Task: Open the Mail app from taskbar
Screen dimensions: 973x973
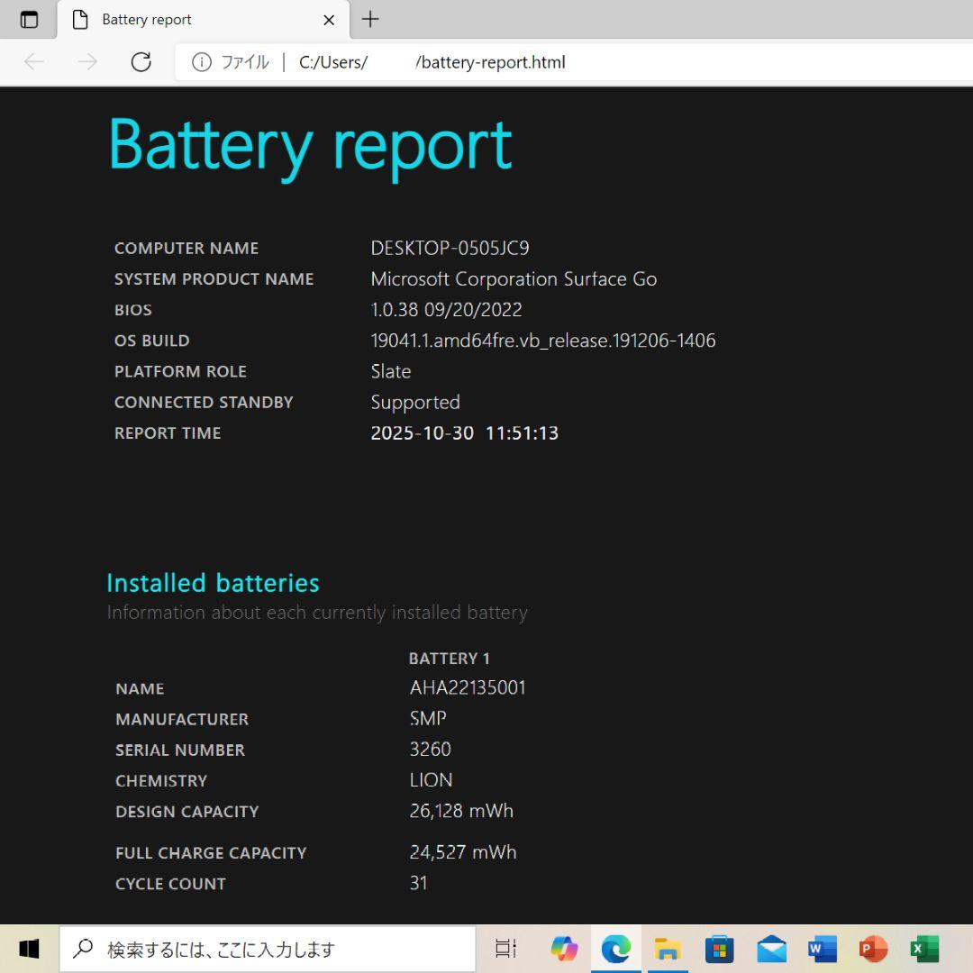Action: pyautogui.click(x=771, y=949)
